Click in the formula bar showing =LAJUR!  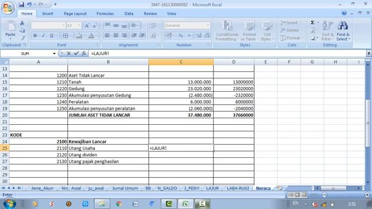[x=227, y=53]
